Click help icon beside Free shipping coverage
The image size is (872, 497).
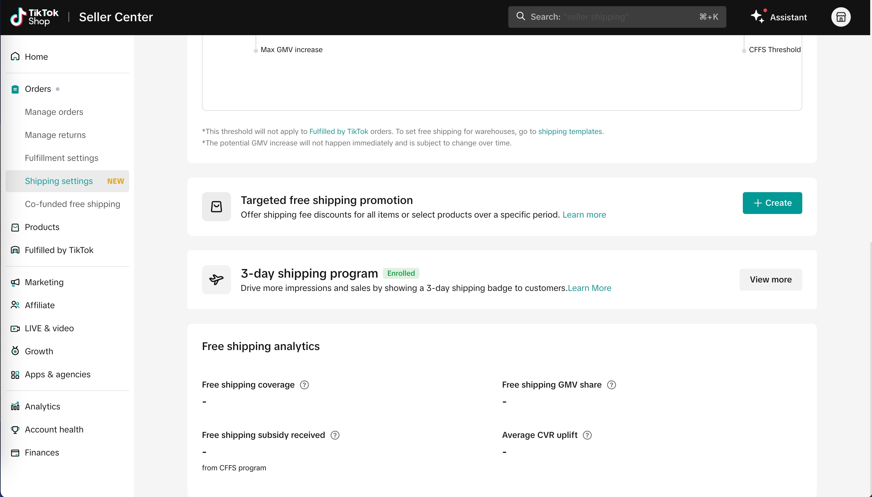pyautogui.click(x=304, y=385)
